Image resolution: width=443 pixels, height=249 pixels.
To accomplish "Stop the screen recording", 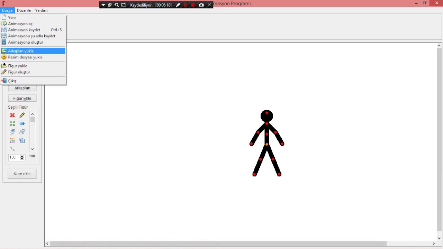I will 193,5.
